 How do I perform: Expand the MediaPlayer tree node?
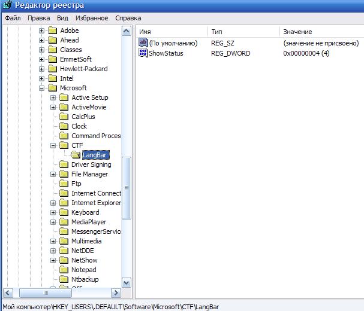pyautogui.click(x=53, y=222)
